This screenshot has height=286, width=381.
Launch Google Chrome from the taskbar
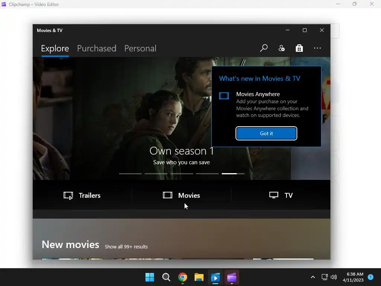(182, 277)
